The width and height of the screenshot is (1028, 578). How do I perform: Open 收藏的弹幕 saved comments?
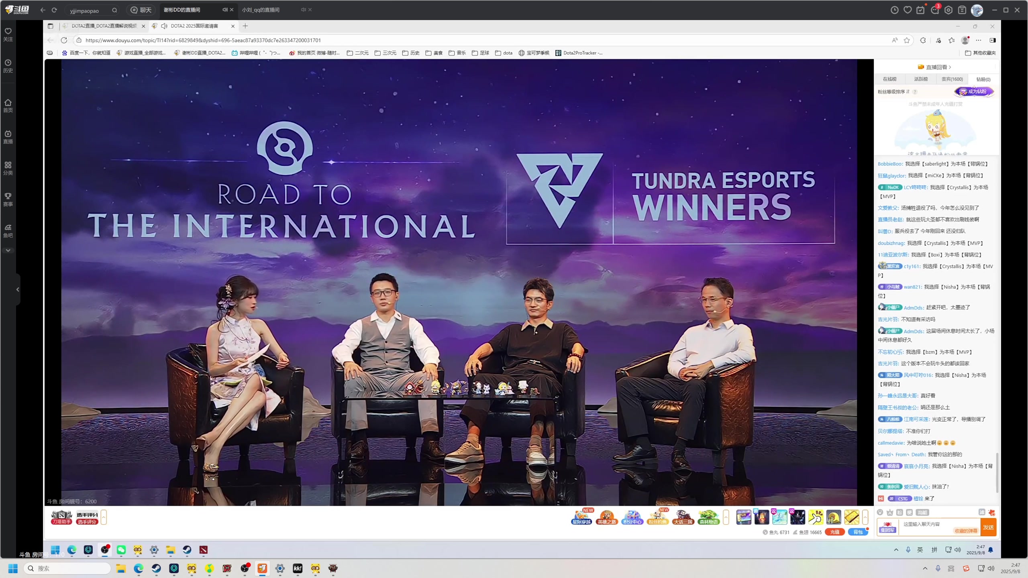click(x=966, y=531)
